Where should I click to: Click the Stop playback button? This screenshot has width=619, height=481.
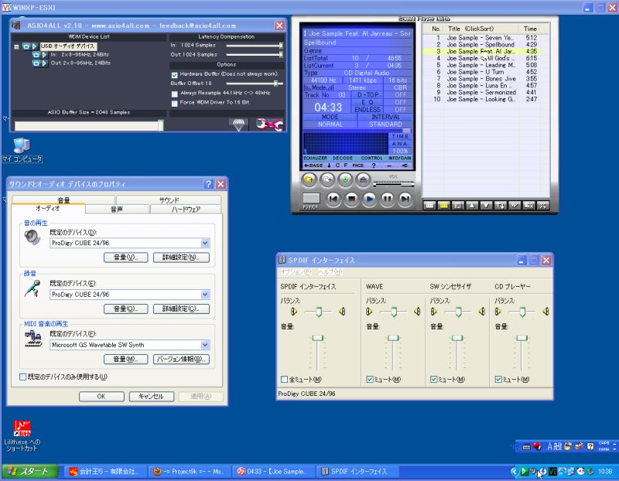tap(351, 199)
